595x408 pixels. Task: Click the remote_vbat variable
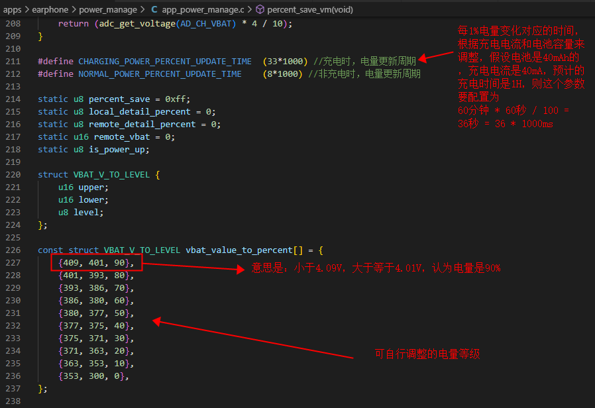(x=122, y=136)
